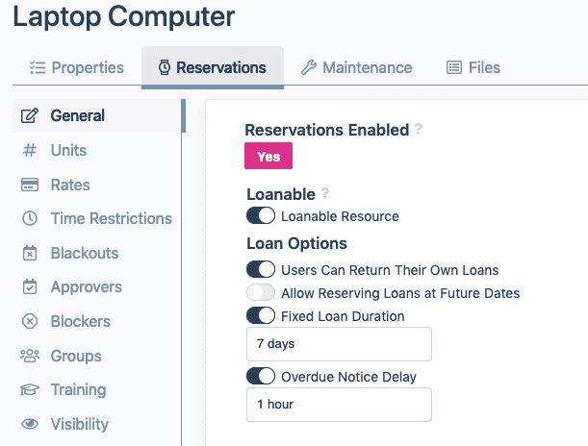Open the Units hash icon
The height and width of the screenshot is (446, 588).
click(30, 150)
